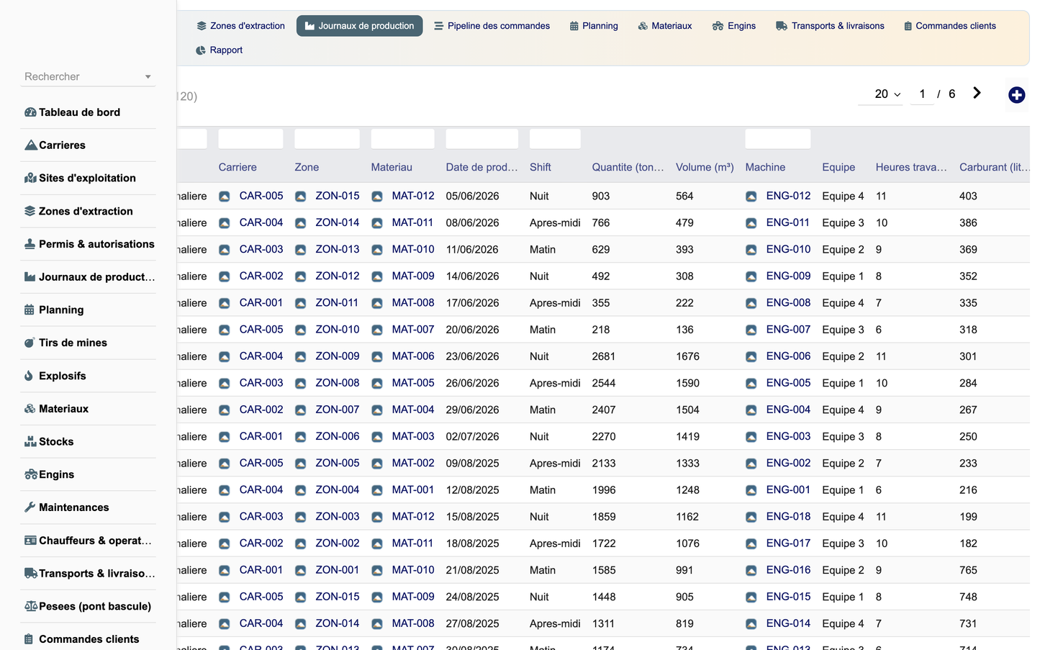Screen dimensions: 1040x650
Task: Go to Materiaux in the sidebar
Action: tap(88, 409)
